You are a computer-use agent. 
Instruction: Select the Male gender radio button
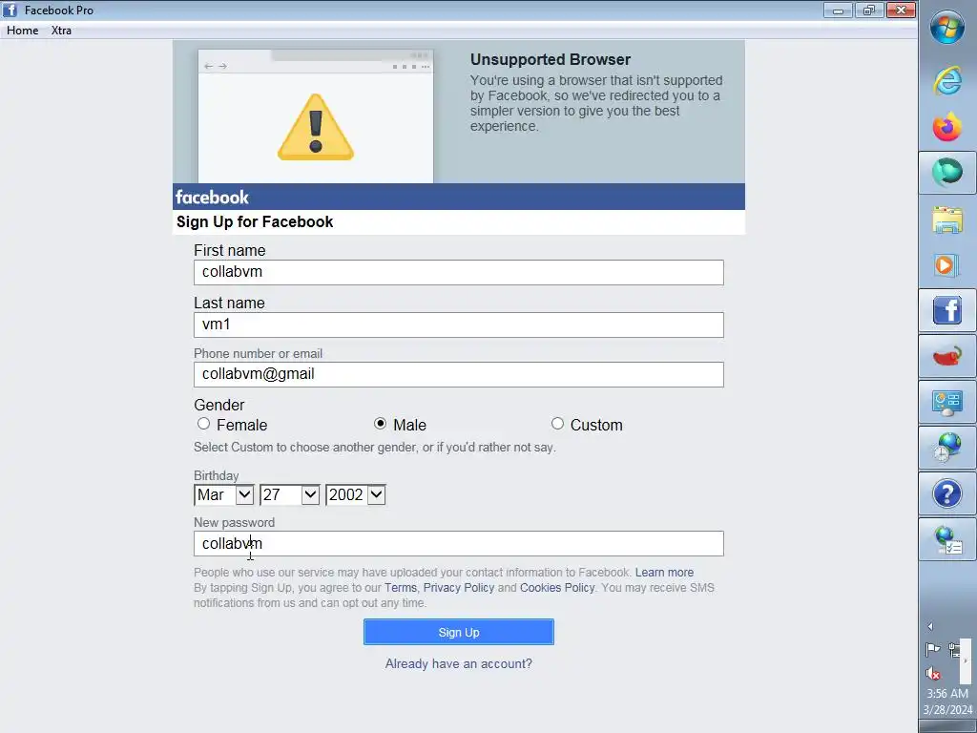click(380, 424)
